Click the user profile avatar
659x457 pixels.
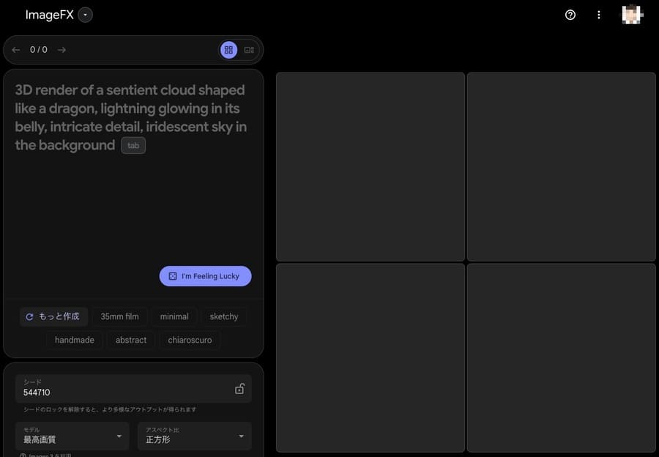point(631,15)
